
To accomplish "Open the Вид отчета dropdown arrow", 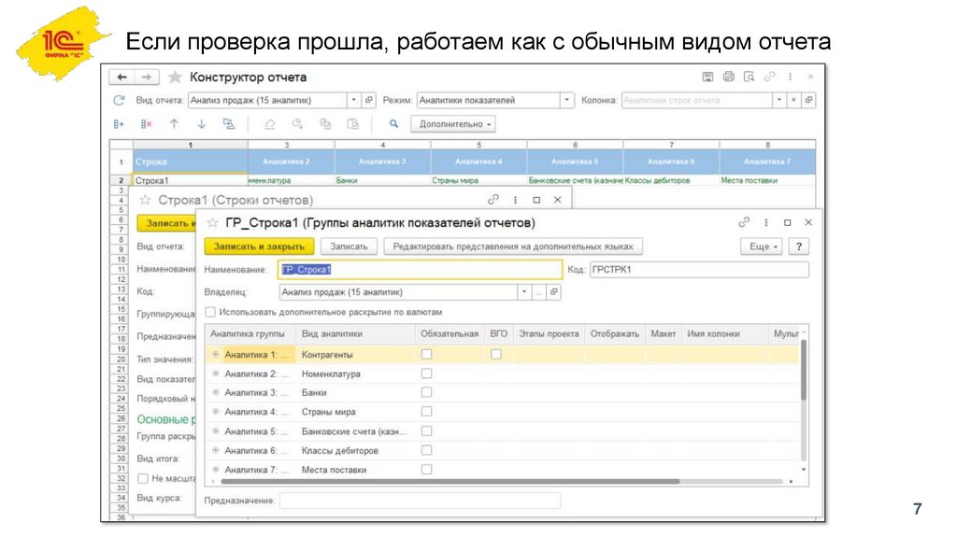I will (x=354, y=100).
